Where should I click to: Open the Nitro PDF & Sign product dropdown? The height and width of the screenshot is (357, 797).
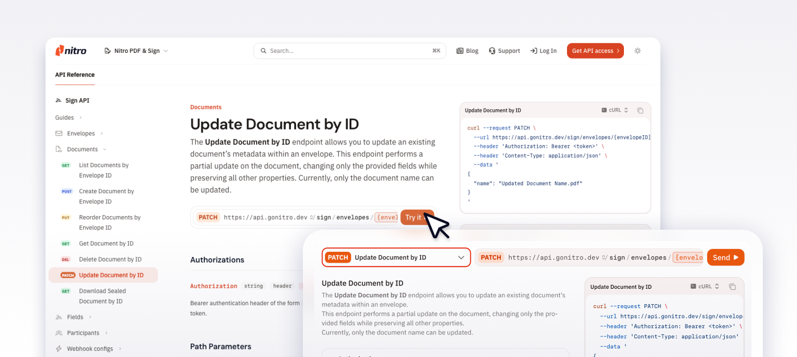(137, 51)
